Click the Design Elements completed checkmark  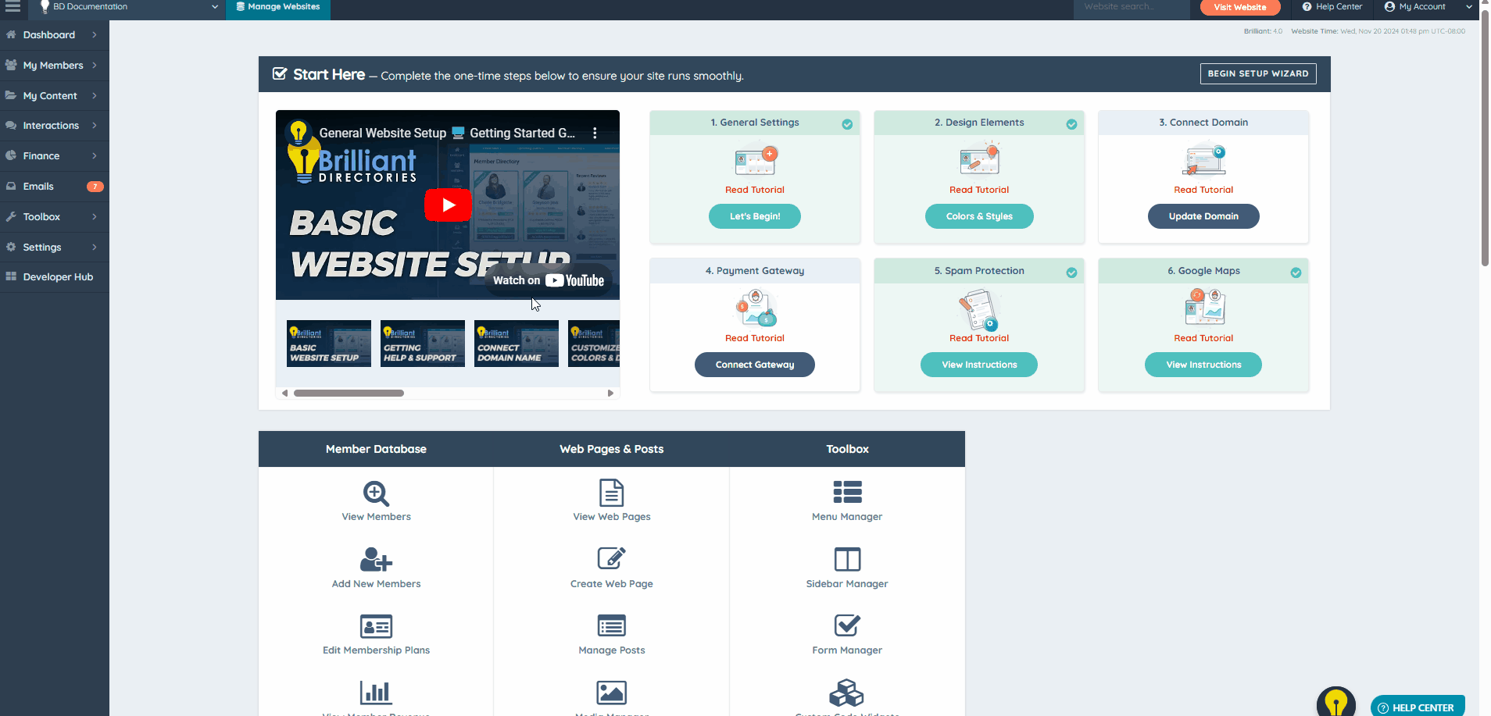(1071, 124)
